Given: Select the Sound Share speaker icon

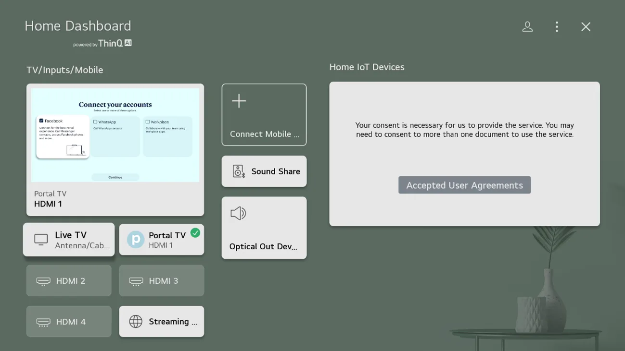Looking at the screenshot, I should click(239, 171).
